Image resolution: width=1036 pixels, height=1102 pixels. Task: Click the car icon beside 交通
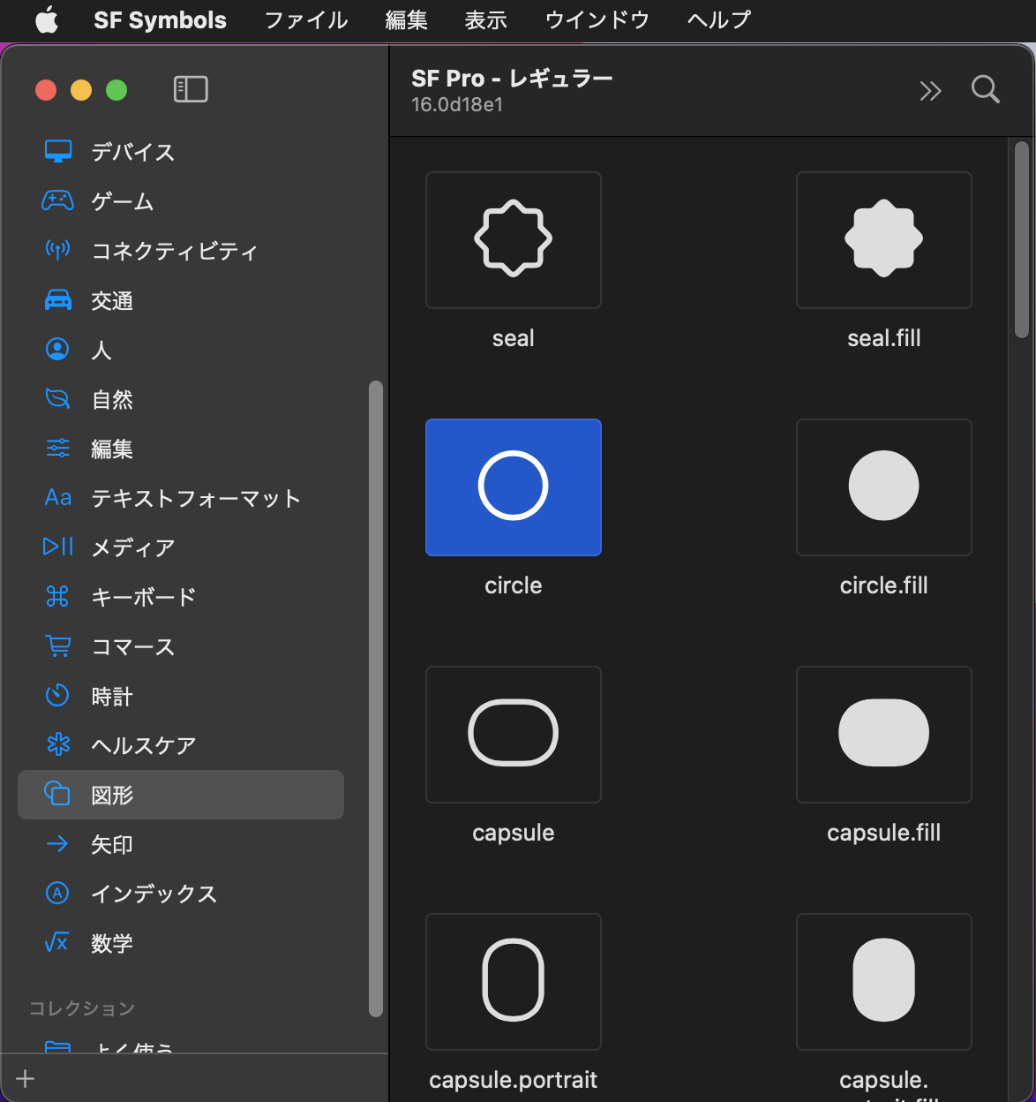tap(58, 300)
